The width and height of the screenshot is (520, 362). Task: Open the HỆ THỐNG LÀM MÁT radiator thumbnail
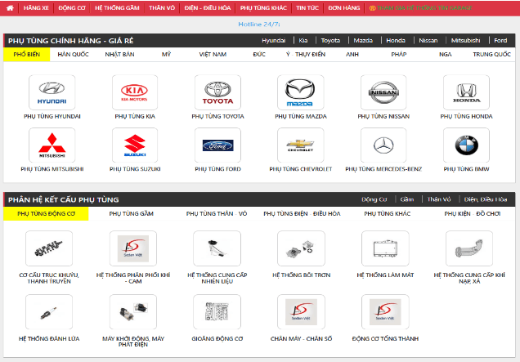point(385,247)
